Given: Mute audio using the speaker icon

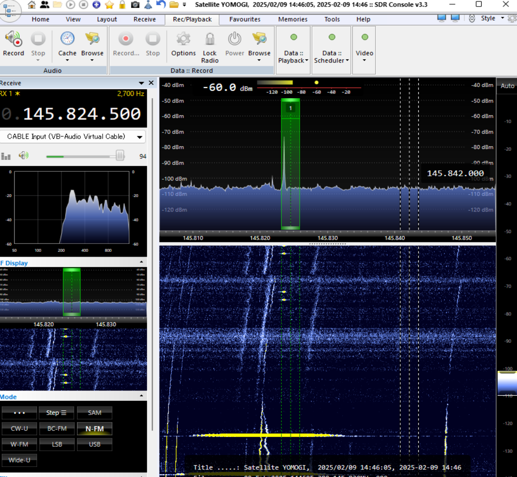Looking at the screenshot, I should click(x=23, y=156).
